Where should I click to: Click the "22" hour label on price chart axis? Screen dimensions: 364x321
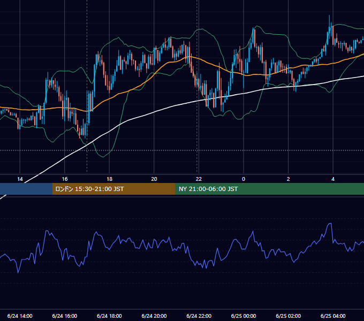pyautogui.click(x=199, y=179)
